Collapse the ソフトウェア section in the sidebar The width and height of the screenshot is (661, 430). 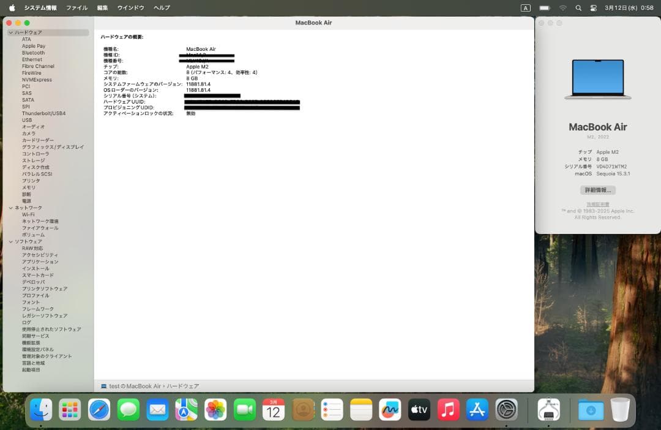tap(10, 241)
